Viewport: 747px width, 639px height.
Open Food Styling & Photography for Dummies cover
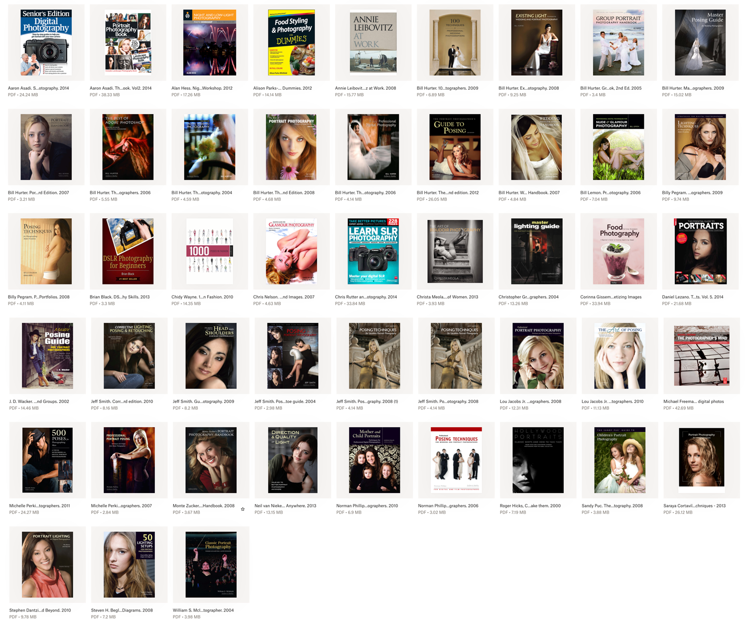tap(291, 42)
